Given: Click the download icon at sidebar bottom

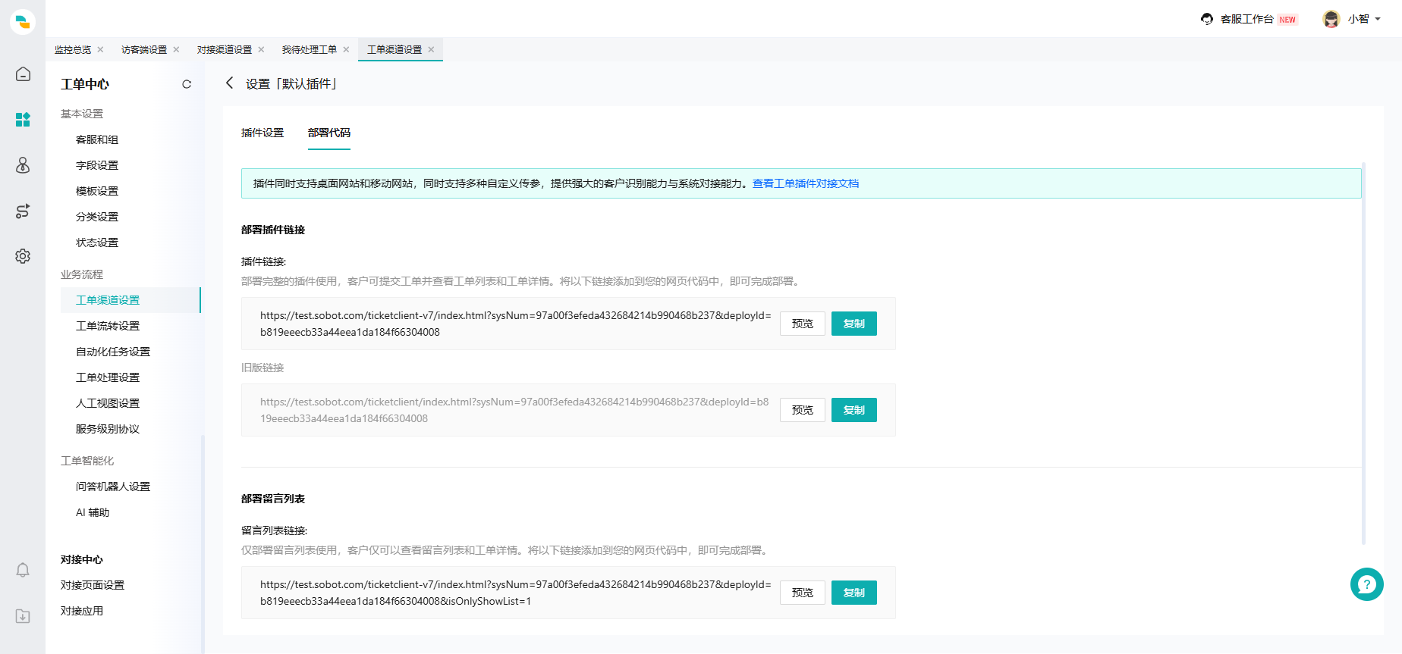Looking at the screenshot, I should pyautogui.click(x=23, y=616).
